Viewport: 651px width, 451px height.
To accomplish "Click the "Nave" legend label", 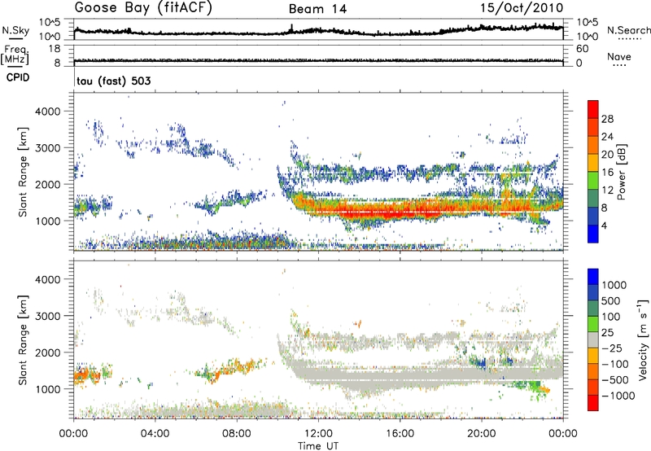I will tap(619, 56).
